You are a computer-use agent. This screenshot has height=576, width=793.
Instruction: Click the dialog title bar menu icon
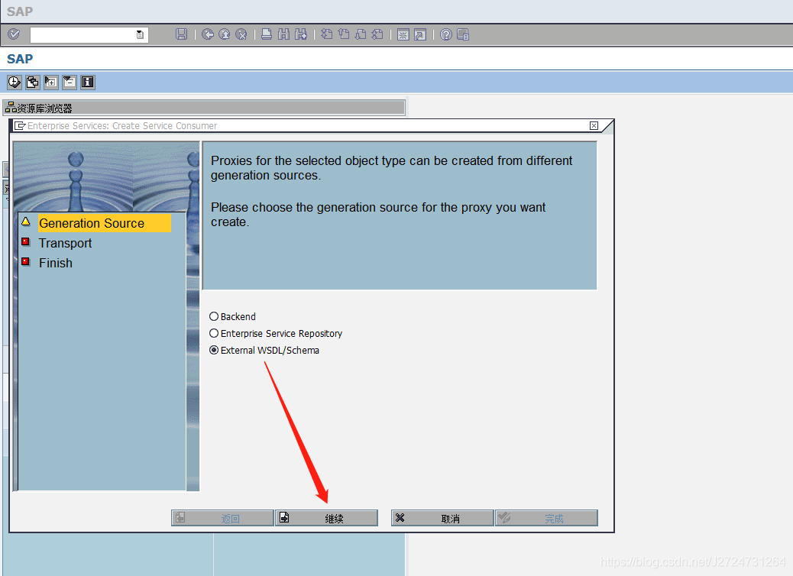pos(20,125)
